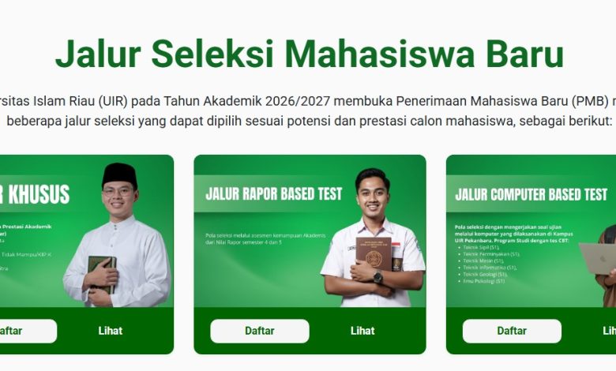Click the Jalur Seleksi Mahasiswa Baru heading

[310, 54]
